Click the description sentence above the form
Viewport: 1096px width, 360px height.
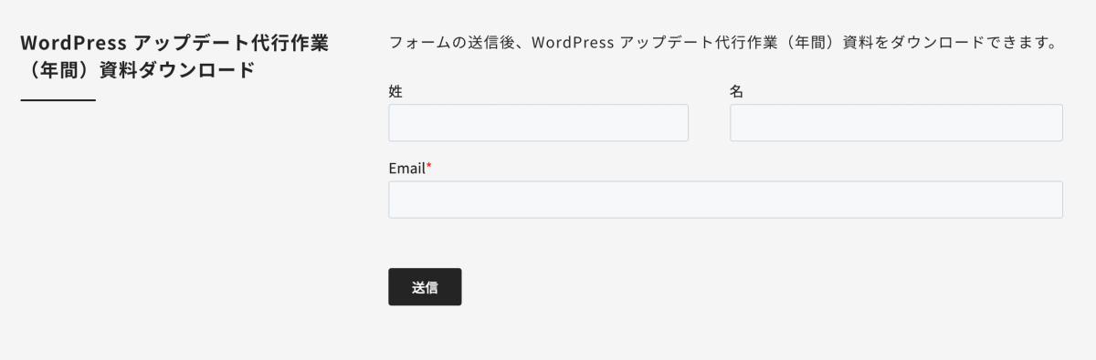click(722, 43)
